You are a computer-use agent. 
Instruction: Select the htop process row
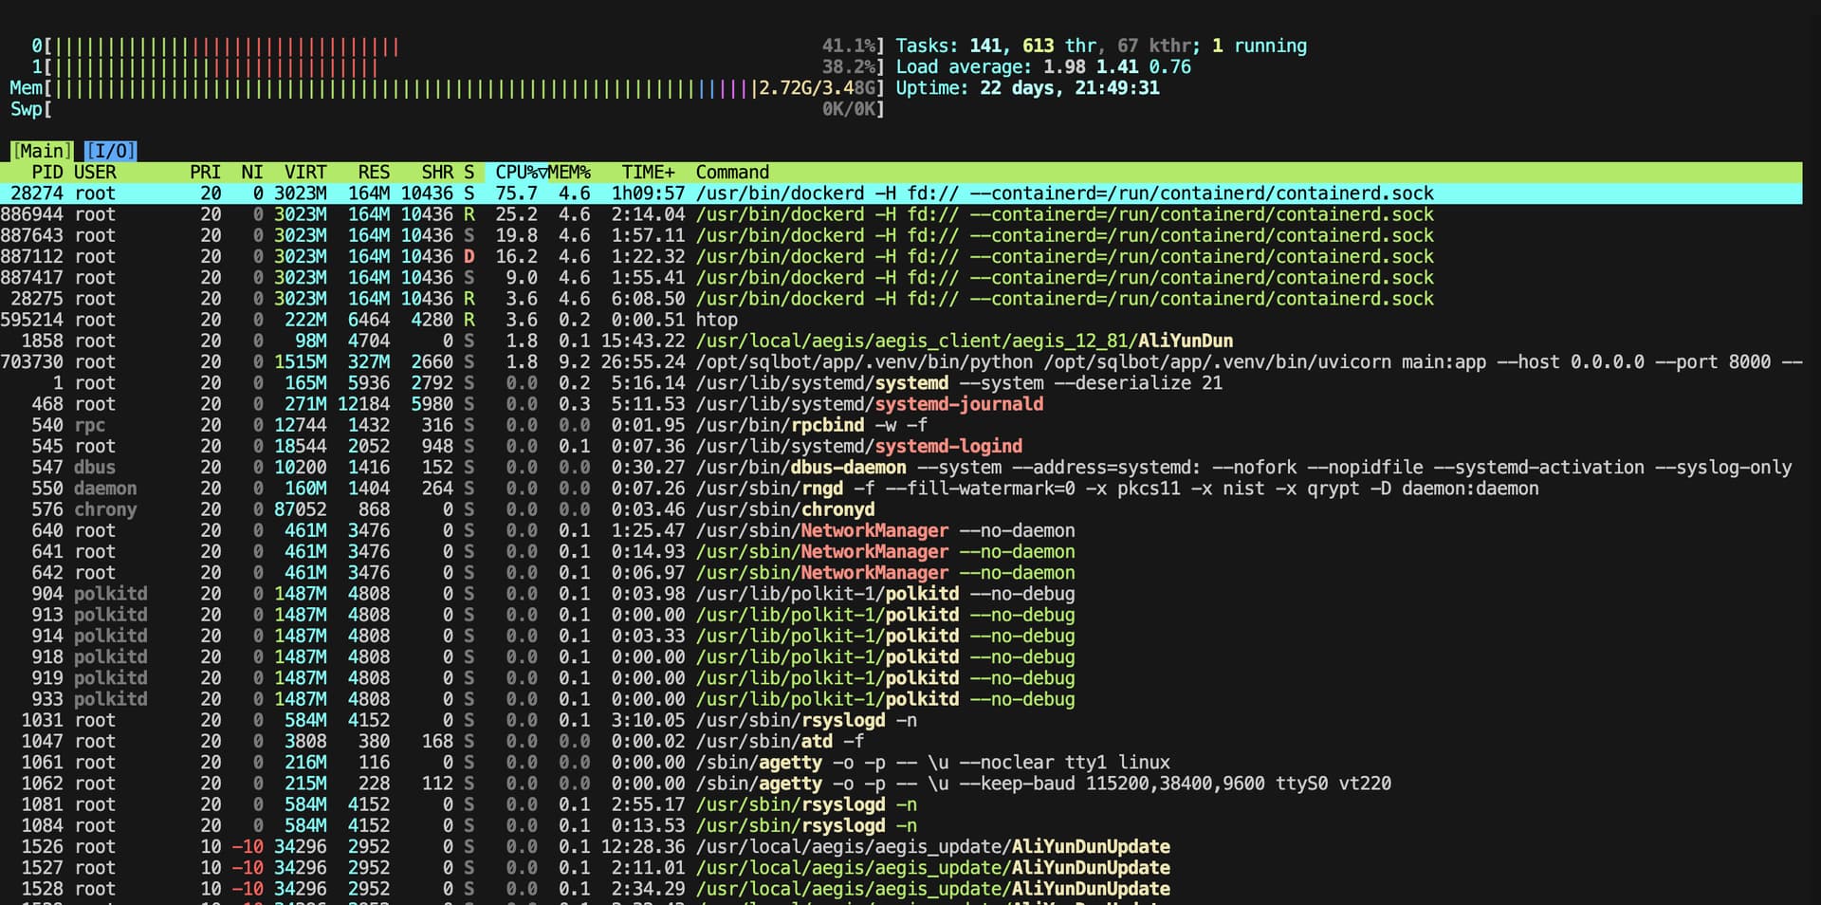coord(716,320)
